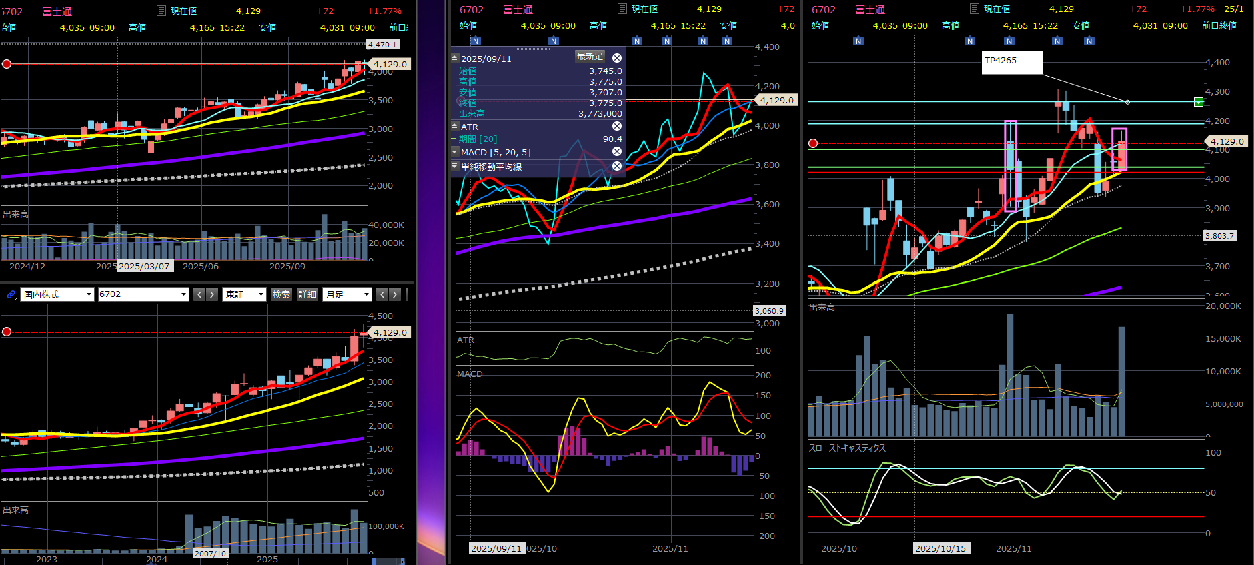This screenshot has height=565, width=1254.
Task: Collapse the ATR section in the info panel
Action: 455,126
